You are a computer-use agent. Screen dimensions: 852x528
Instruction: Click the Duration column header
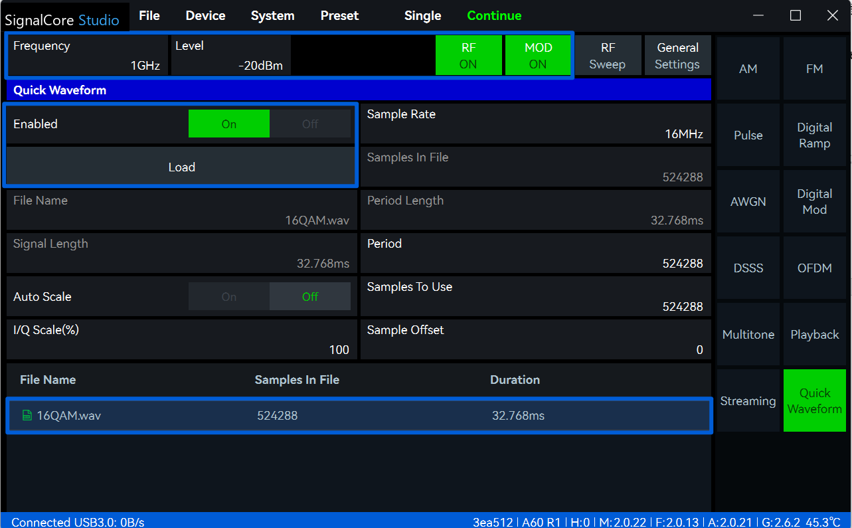point(515,380)
